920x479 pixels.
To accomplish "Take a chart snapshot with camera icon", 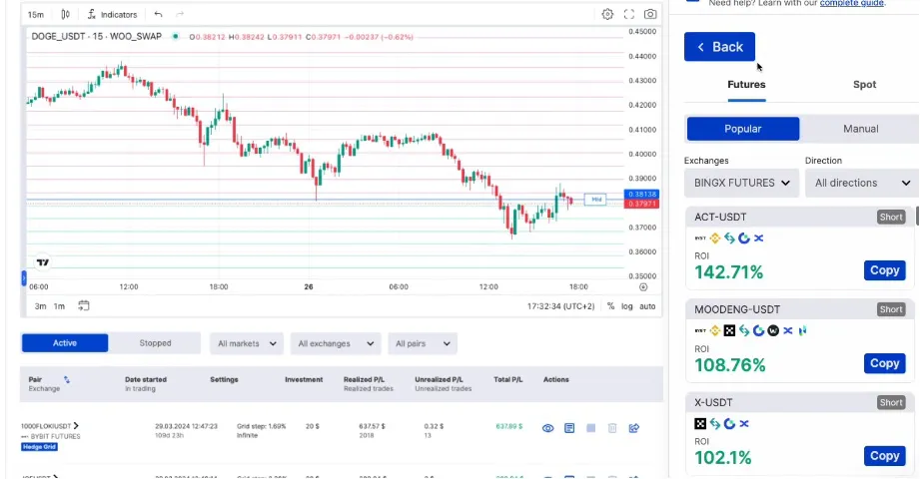I will pyautogui.click(x=650, y=15).
